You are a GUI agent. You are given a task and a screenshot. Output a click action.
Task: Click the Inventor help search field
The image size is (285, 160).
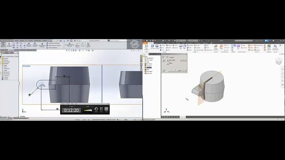pos(244,40)
